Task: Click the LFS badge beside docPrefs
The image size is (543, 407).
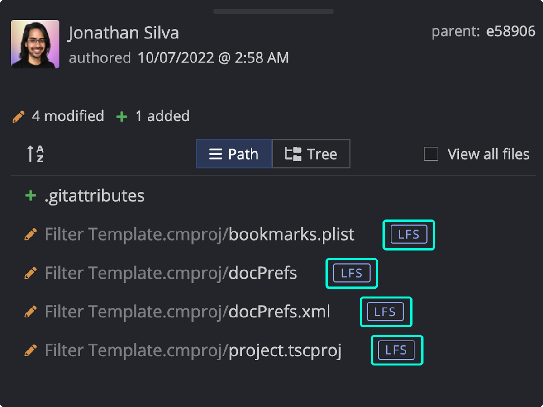Action: tap(352, 273)
